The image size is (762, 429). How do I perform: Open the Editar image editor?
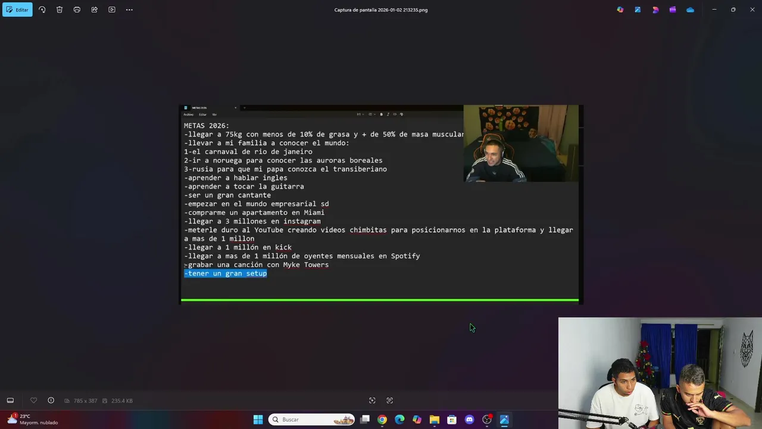coord(17,10)
